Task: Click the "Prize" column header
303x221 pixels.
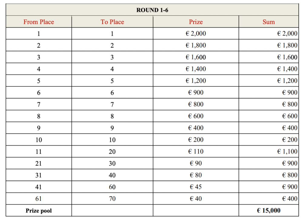Action: click(x=196, y=22)
